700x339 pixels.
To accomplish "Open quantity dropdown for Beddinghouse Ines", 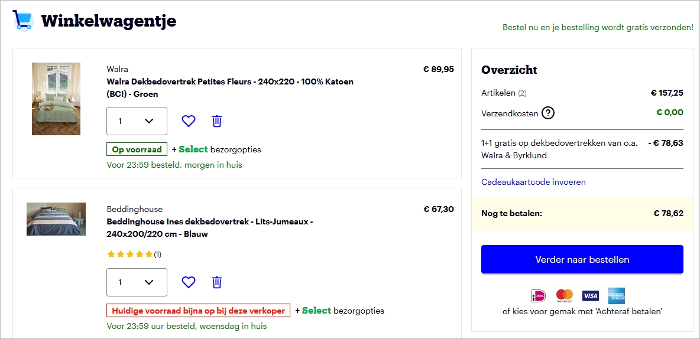I will (x=137, y=282).
